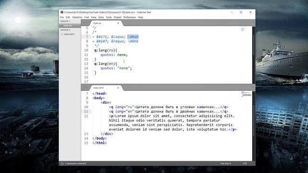Click \00bb on line 8
Screen dimensions: 308x173
133,41
